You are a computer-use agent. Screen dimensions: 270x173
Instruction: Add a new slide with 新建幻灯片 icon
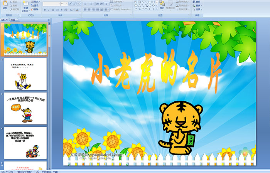click(x=25, y=3)
